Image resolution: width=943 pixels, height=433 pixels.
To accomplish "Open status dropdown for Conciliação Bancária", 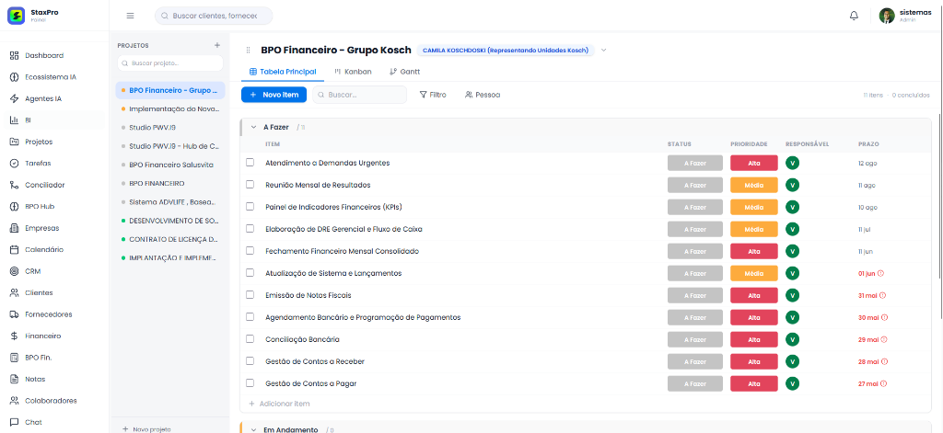I will [x=695, y=339].
